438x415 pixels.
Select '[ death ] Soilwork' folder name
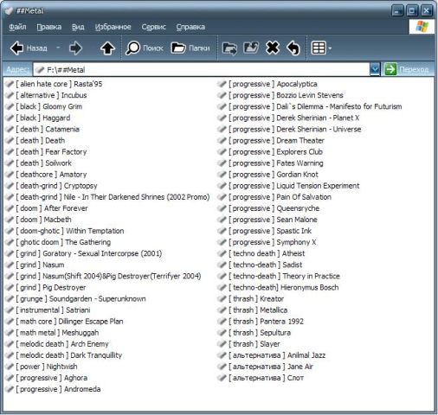click(43, 163)
